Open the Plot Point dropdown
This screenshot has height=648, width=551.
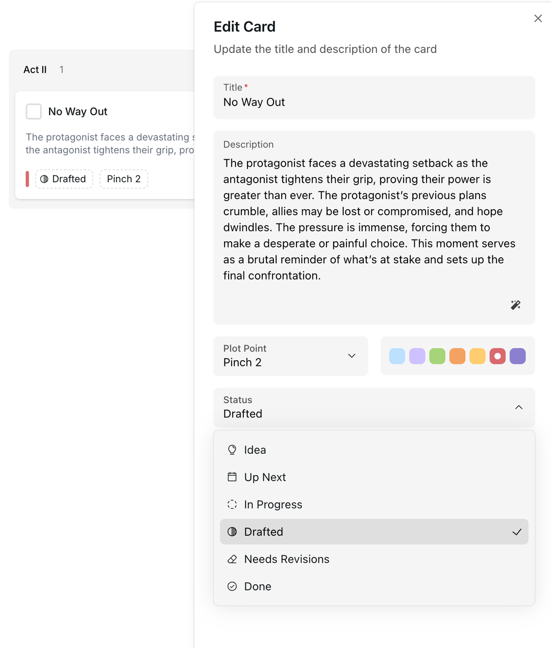point(291,356)
